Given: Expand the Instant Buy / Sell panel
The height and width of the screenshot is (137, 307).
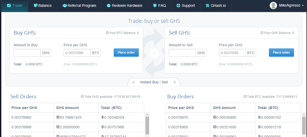Looking at the screenshot, I should [x=154, y=82].
